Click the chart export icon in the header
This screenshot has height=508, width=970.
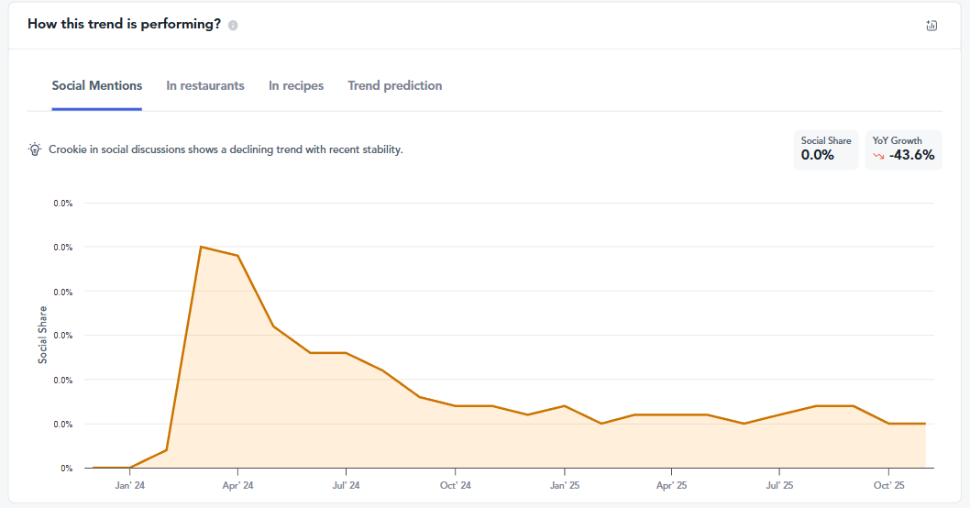931,26
